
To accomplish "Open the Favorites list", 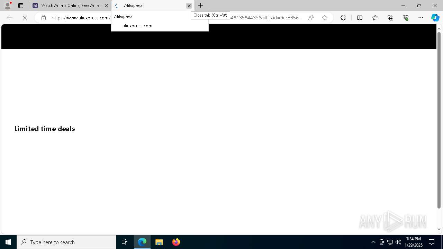I will click(375, 18).
